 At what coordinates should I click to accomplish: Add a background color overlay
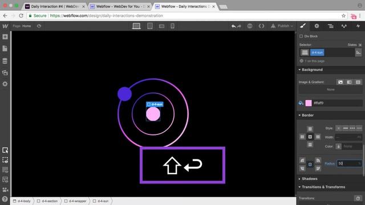point(358,82)
